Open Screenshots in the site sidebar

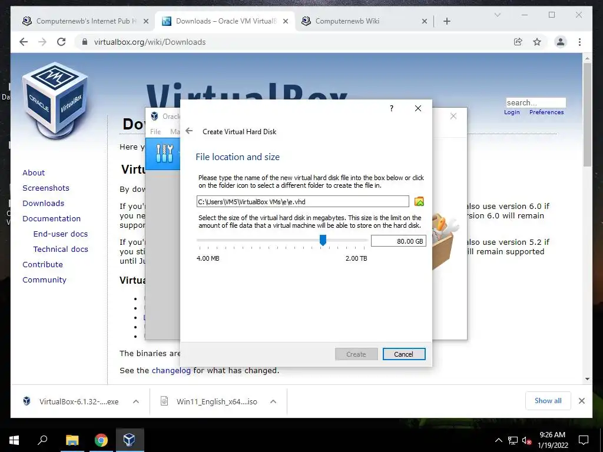pyautogui.click(x=46, y=188)
